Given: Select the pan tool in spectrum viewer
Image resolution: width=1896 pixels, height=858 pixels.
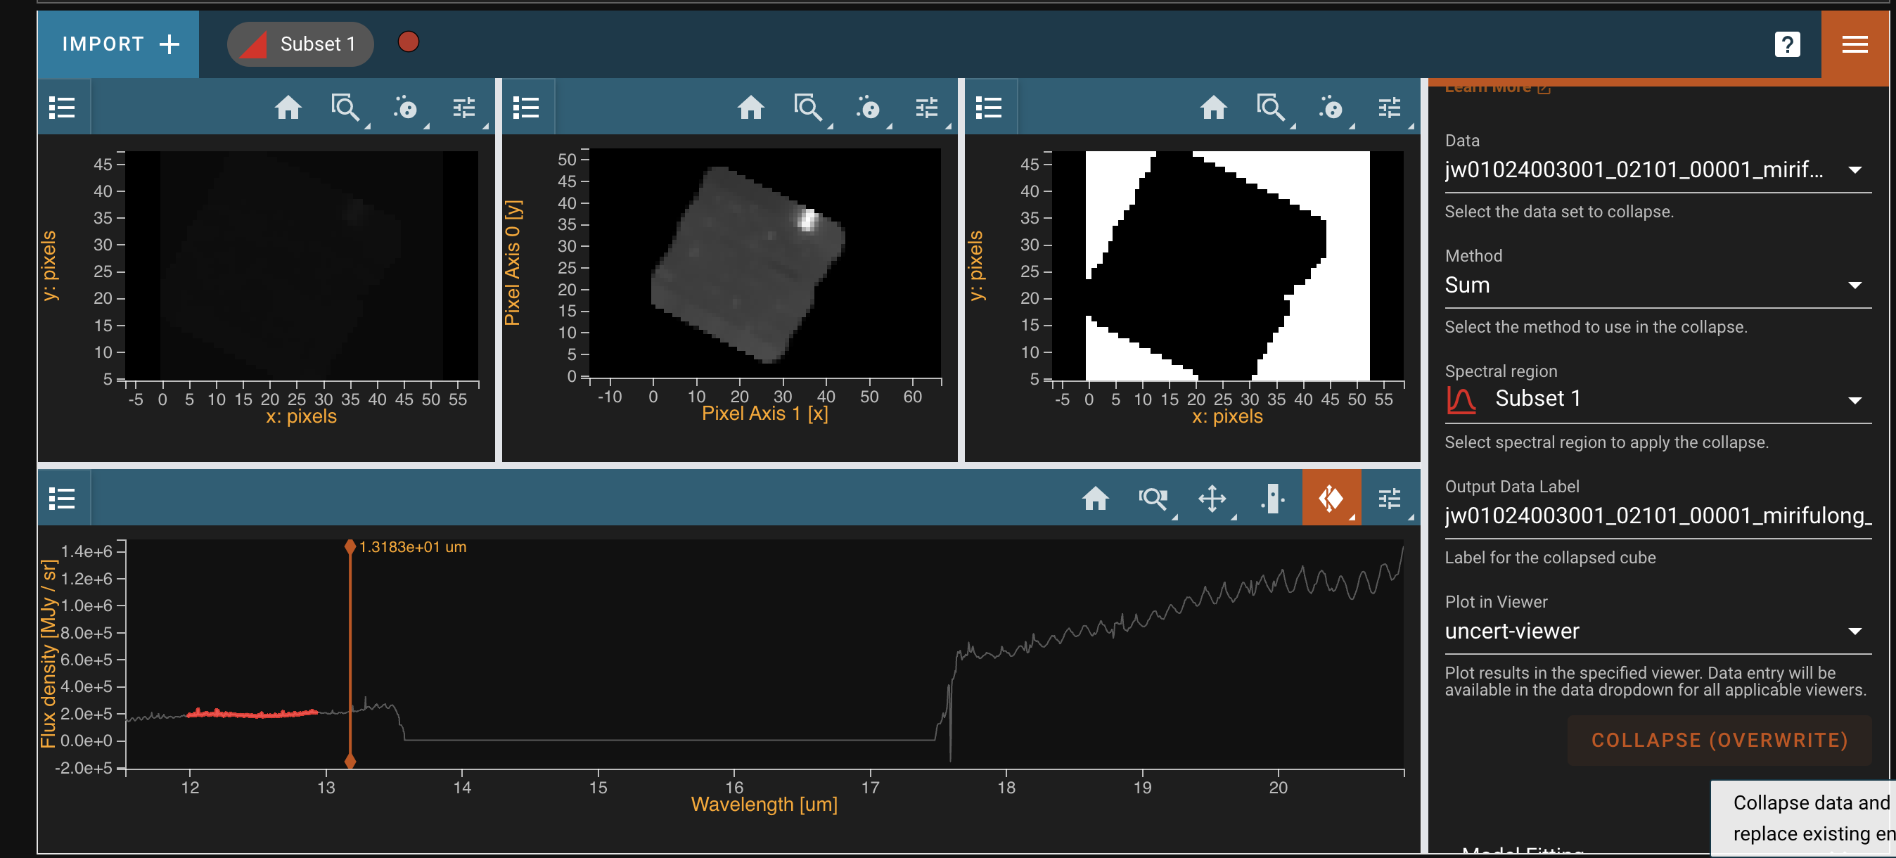Looking at the screenshot, I should point(1212,499).
